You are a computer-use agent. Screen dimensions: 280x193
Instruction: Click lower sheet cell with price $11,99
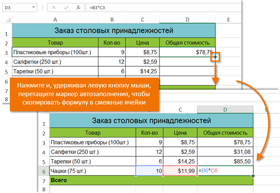(x=180, y=171)
